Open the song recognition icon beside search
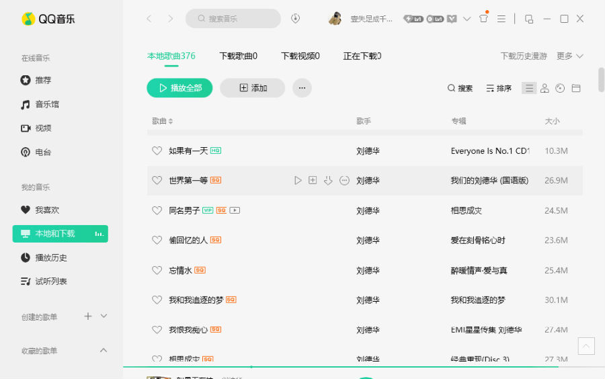 coord(296,19)
